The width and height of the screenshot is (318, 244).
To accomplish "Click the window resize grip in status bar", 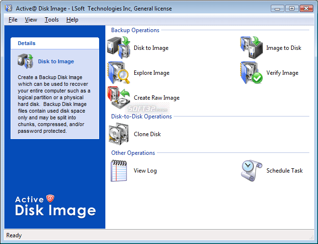I will [x=312, y=238].
